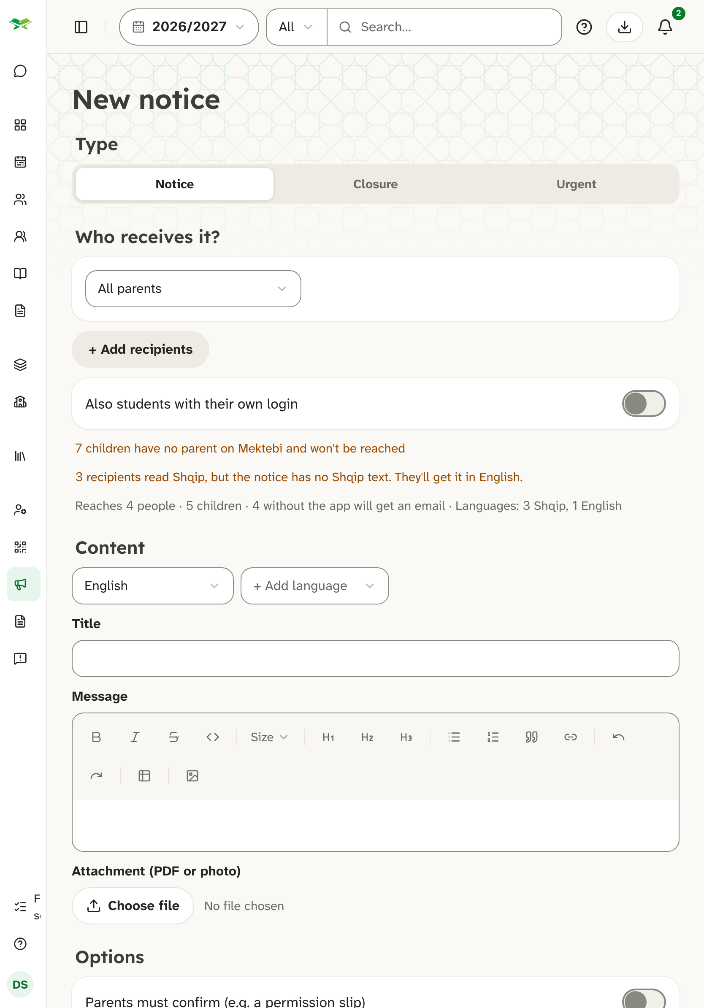Insert inline code in message editor
Viewport: 704px width, 1008px height.
(x=213, y=737)
